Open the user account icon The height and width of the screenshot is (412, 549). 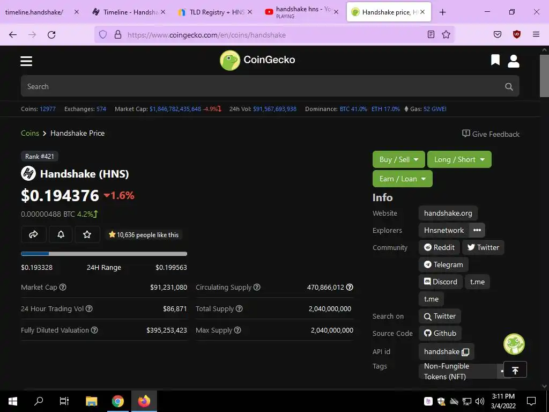tap(513, 61)
